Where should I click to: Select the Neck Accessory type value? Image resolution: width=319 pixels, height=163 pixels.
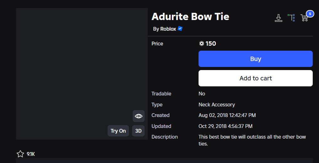point(216,104)
